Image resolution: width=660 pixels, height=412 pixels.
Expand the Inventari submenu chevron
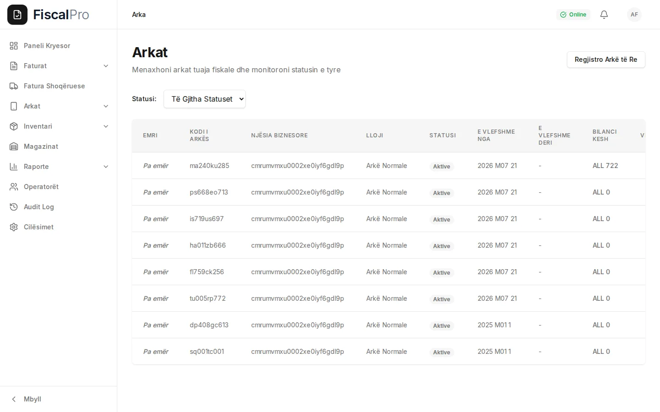pyautogui.click(x=106, y=126)
